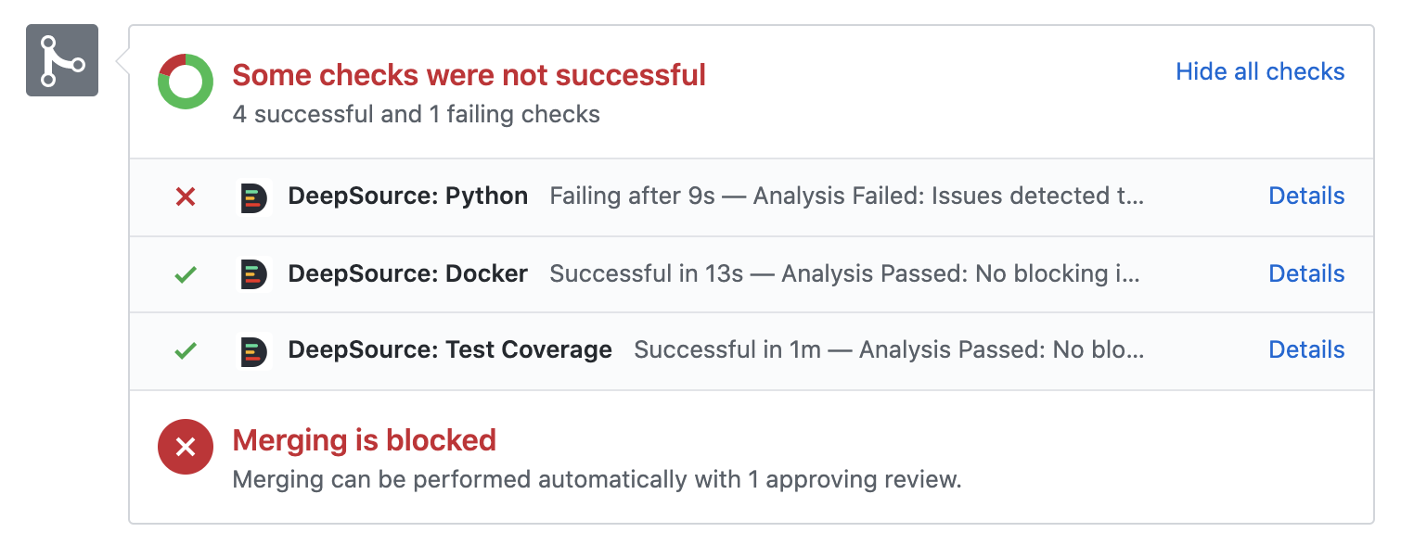This screenshot has height=545, width=1401.
Task: Click the pull request branch icon
Action: tap(61, 60)
